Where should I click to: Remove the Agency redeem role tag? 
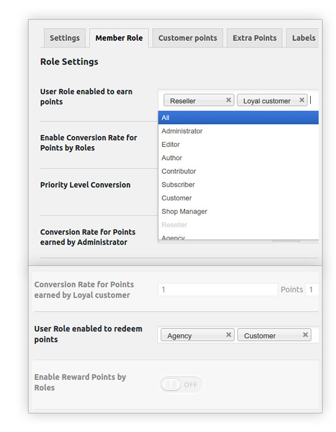pyautogui.click(x=228, y=335)
